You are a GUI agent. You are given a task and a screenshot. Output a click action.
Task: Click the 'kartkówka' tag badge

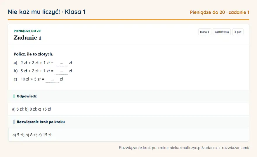pyautogui.click(x=222, y=32)
